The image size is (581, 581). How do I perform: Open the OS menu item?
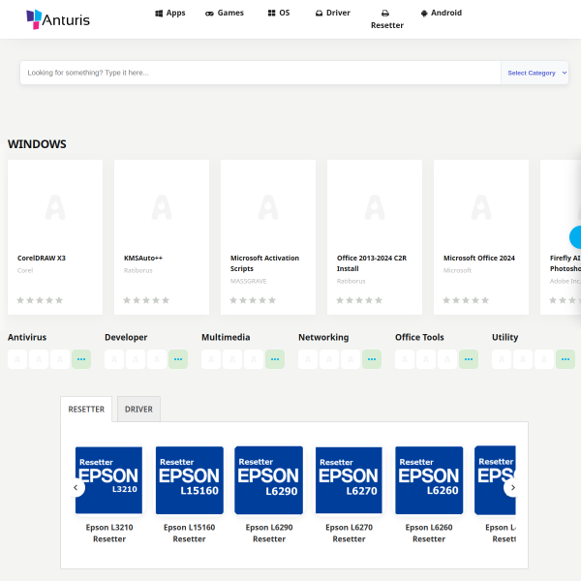279,13
